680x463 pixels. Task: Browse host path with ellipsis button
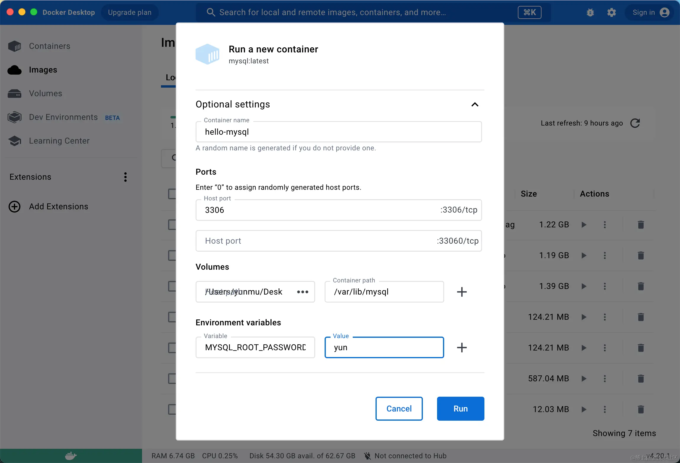(302, 292)
